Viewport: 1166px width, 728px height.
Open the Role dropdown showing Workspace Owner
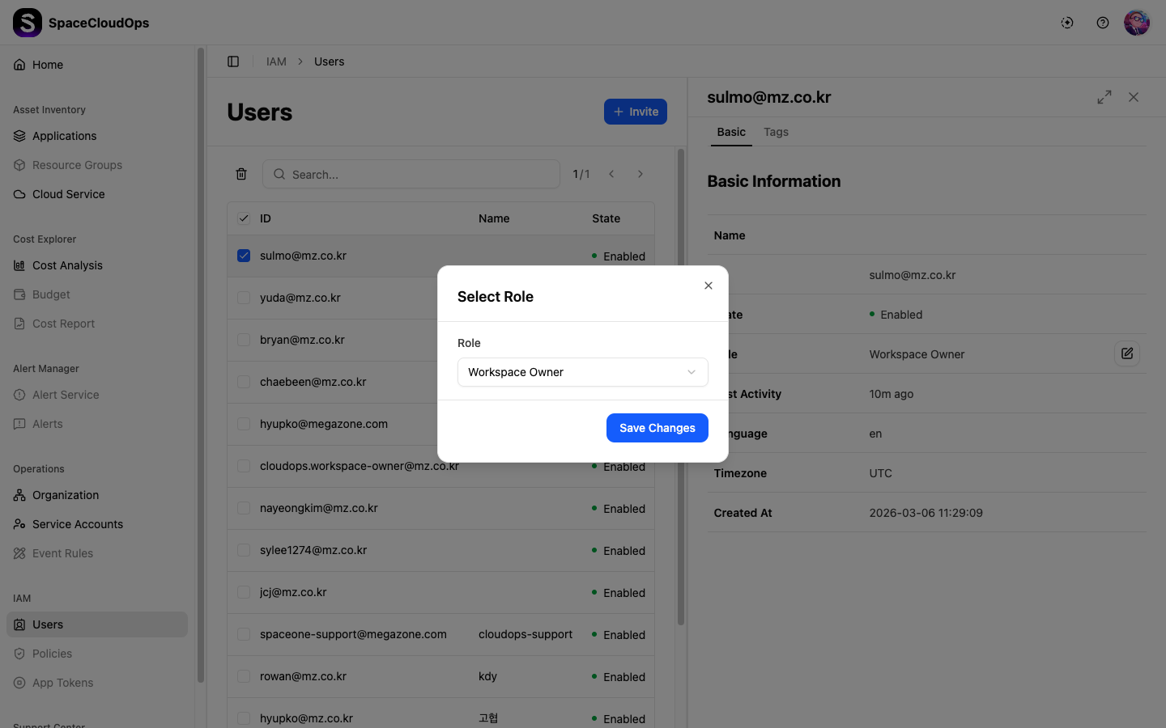pyautogui.click(x=582, y=372)
